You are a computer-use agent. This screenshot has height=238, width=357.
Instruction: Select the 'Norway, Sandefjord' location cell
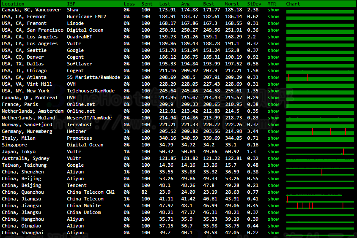point(27,124)
